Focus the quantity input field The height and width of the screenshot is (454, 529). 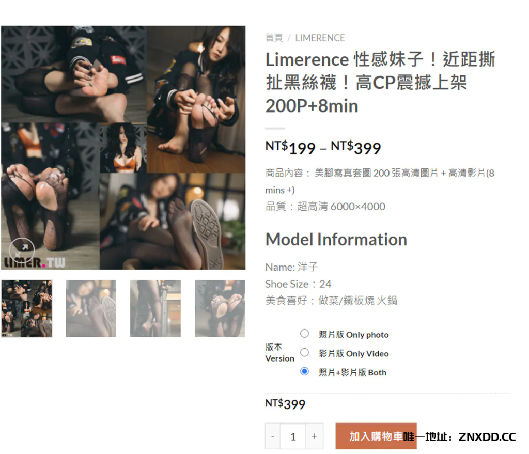tap(293, 436)
